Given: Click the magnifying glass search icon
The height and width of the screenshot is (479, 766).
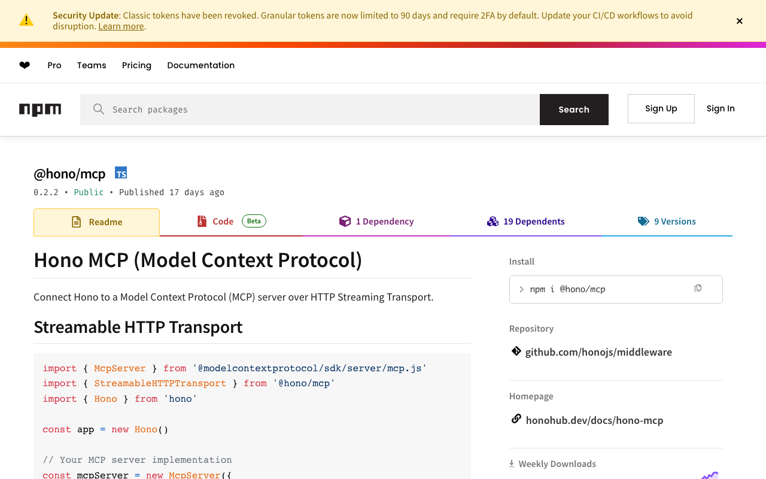Looking at the screenshot, I should point(99,109).
